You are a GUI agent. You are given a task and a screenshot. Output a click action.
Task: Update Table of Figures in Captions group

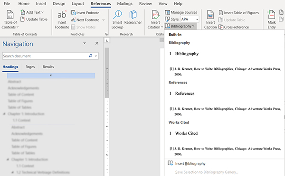tap(232, 20)
